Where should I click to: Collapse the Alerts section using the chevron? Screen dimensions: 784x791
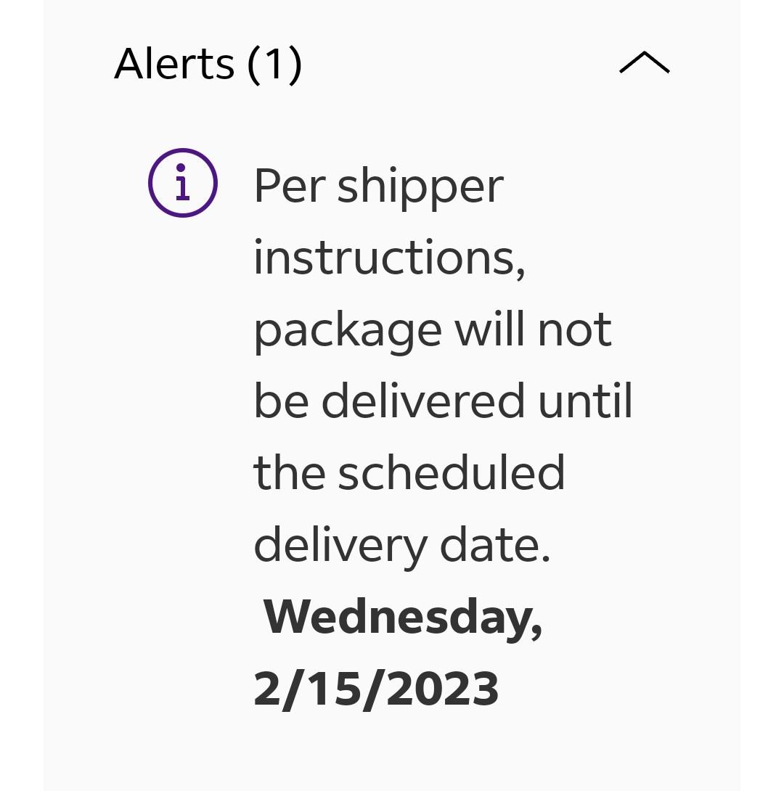click(644, 62)
